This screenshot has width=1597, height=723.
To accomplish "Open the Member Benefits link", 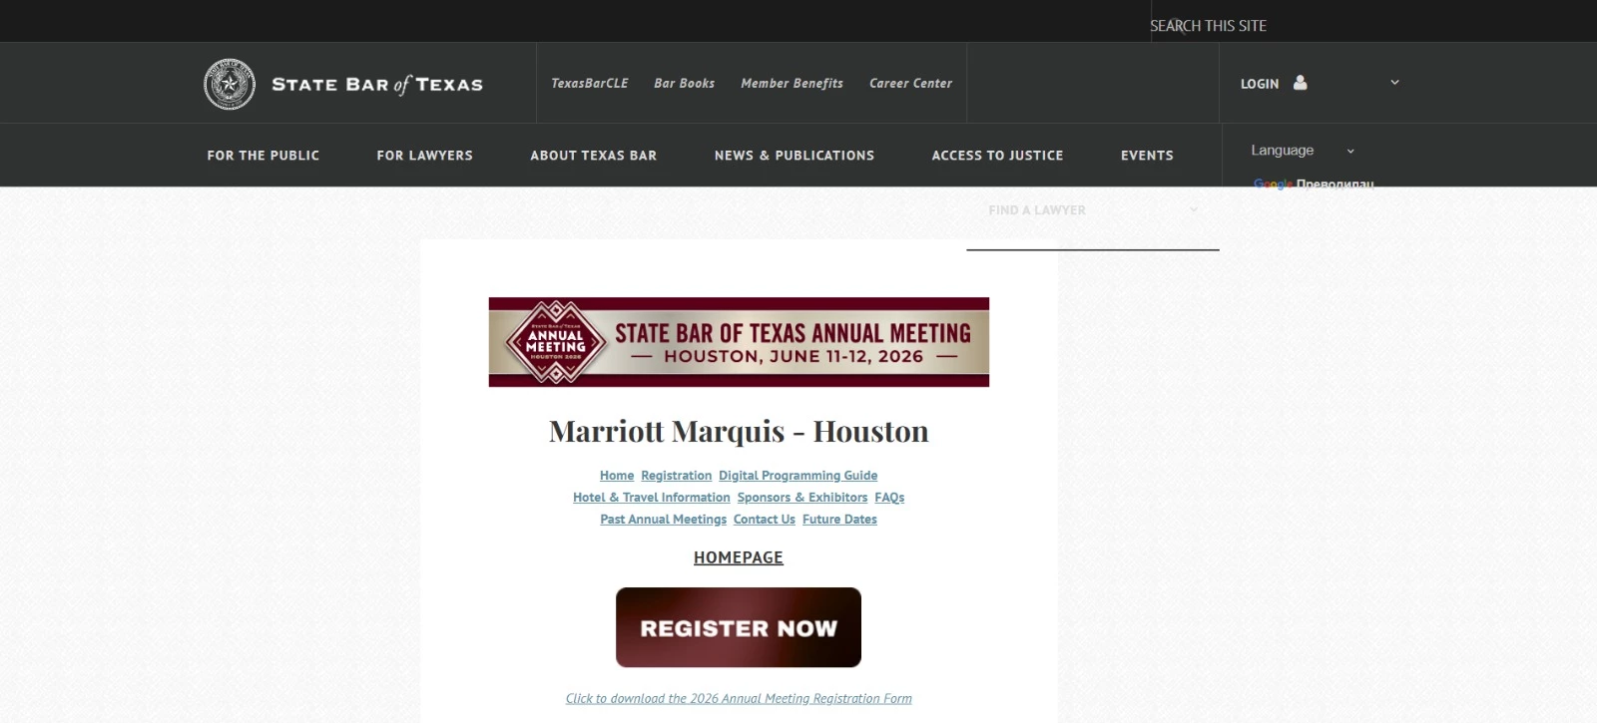I will (792, 84).
